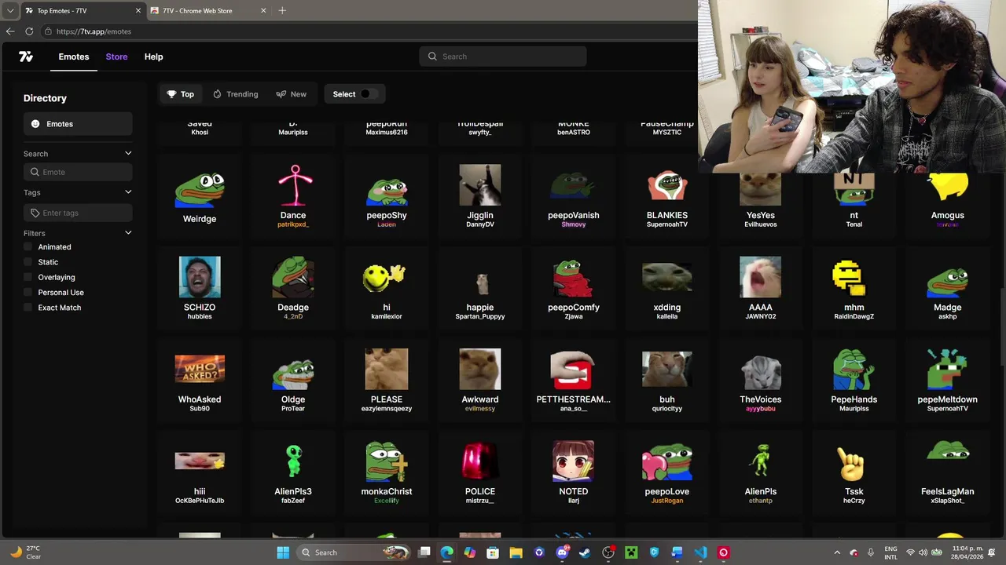Open Steam from the taskbar
The height and width of the screenshot is (565, 1006).
click(x=585, y=552)
